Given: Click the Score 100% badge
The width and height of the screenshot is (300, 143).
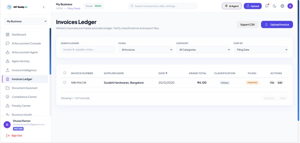Looking at the screenshot, I should pos(93,6).
